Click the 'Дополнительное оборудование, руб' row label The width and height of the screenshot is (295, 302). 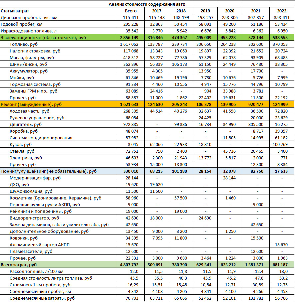coord(49,231)
